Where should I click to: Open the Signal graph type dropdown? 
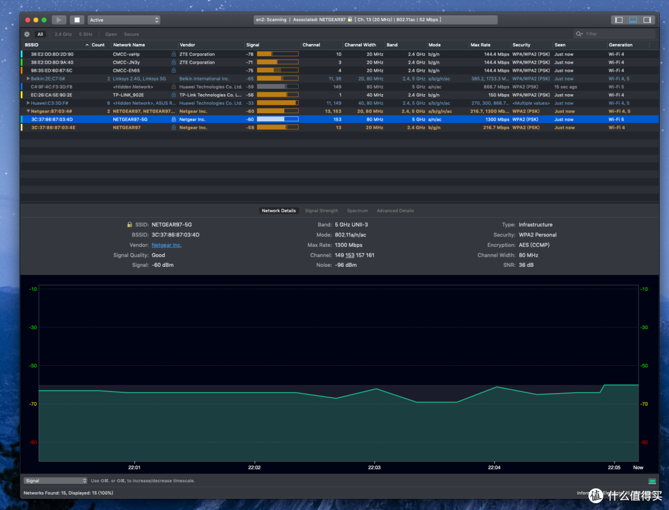point(56,480)
